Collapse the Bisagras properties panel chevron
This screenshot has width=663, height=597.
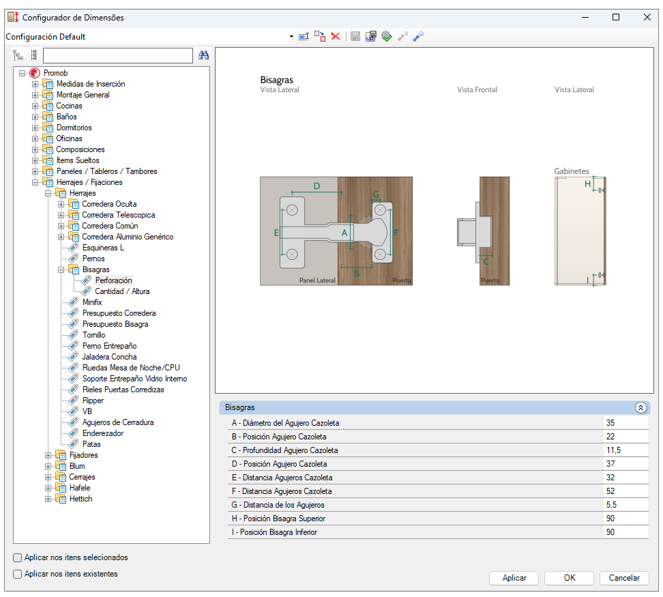coord(640,407)
